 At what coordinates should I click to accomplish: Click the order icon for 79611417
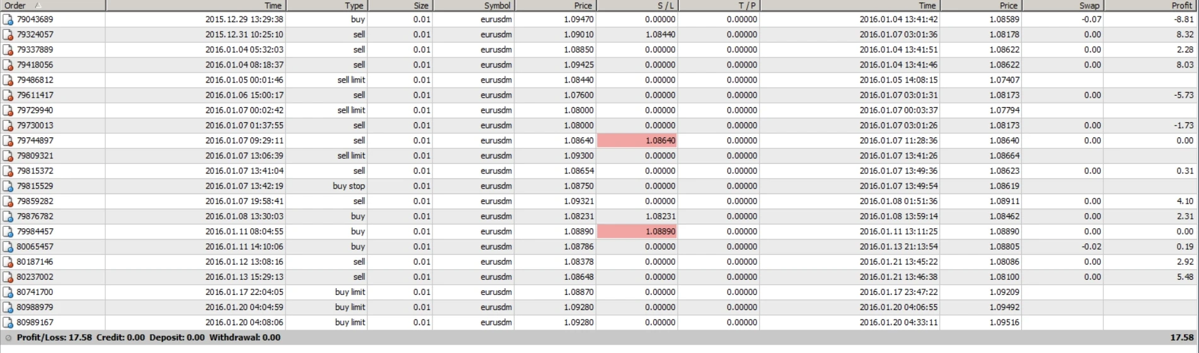coord(8,95)
